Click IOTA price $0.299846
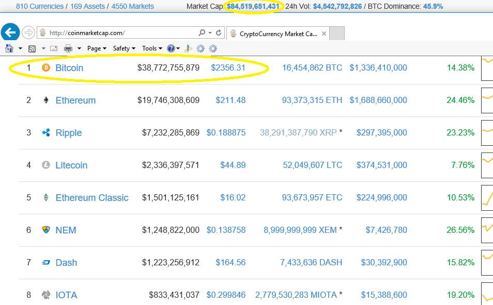The width and height of the screenshot is (493, 305). click(226, 295)
